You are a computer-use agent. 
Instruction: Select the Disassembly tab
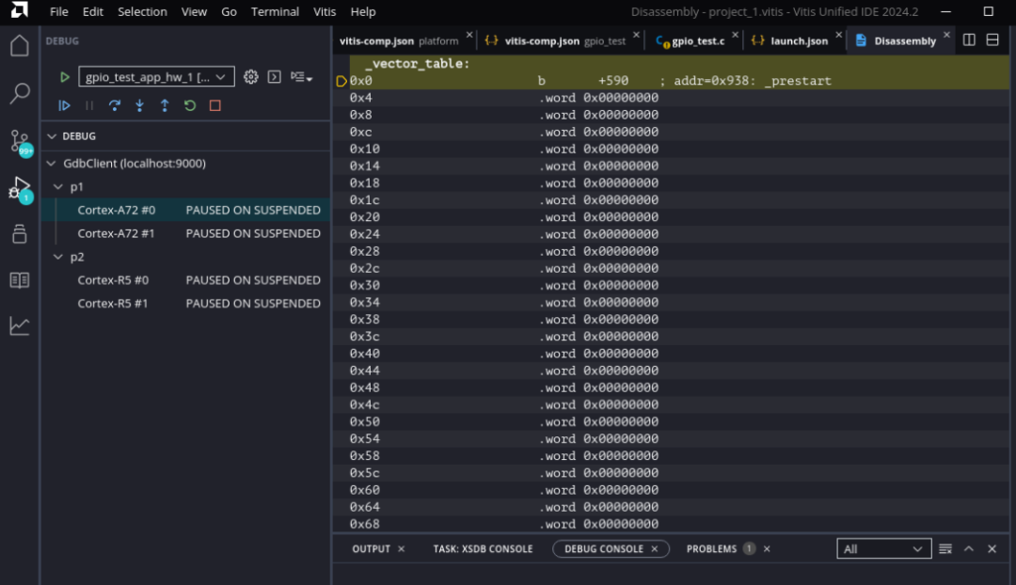tap(899, 40)
